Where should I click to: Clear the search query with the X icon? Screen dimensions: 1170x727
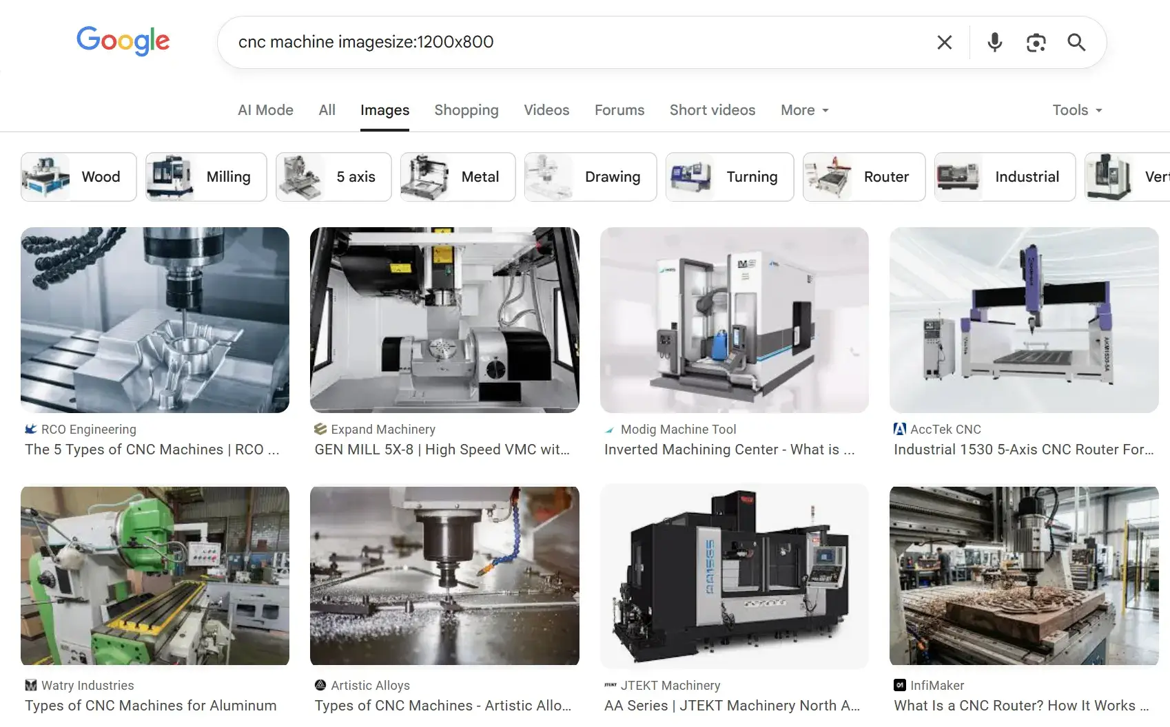pos(944,42)
